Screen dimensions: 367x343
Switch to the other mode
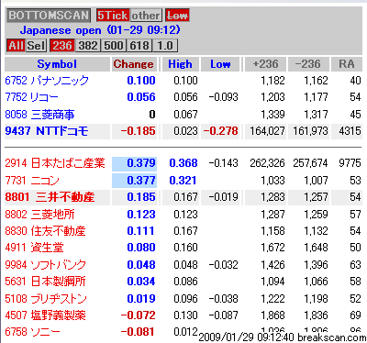146,16
